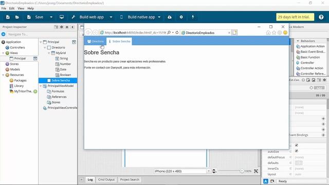Collapse the Behaviors section
The image size is (329, 185).
point(298,41)
